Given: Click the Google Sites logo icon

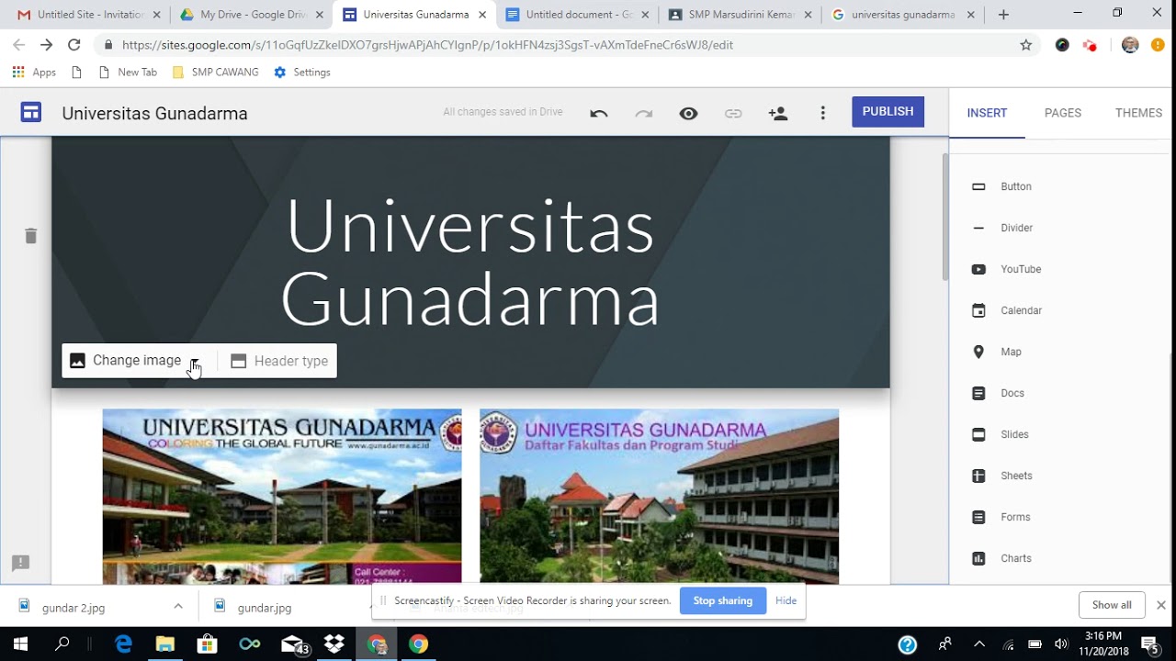Looking at the screenshot, I should tap(31, 113).
